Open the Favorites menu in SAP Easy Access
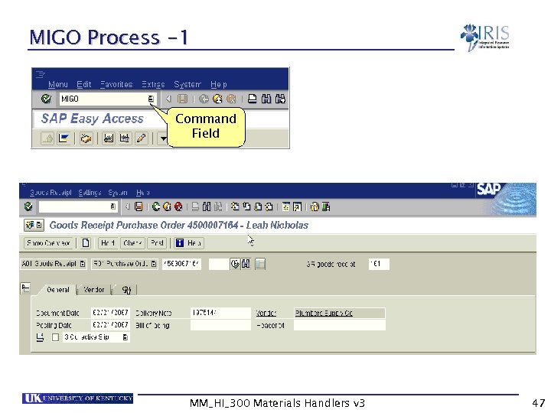 (116, 84)
